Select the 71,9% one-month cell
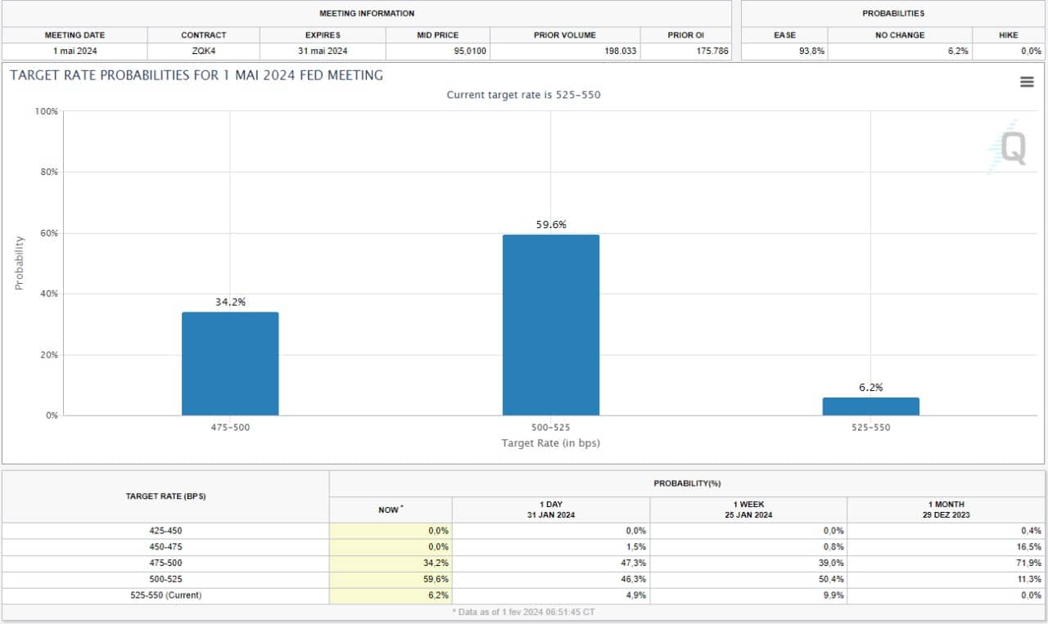This screenshot has width=1048, height=624. click(x=946, y=563)
